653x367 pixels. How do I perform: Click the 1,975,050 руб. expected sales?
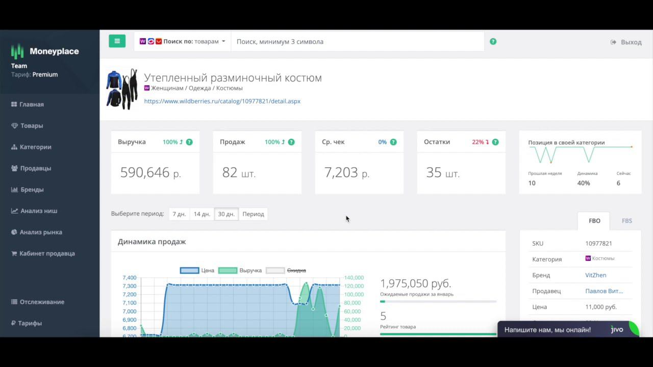(416, 283)
